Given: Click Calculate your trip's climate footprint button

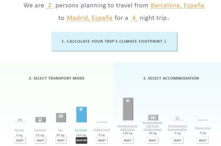Looking at the screenshot, I should coord(114,41).
